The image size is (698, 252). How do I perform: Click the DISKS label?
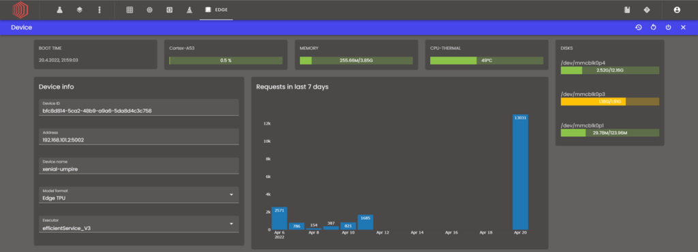566,48
